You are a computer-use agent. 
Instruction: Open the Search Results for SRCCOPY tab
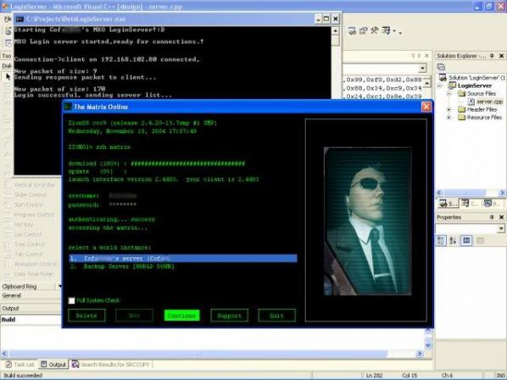[111, 365]
